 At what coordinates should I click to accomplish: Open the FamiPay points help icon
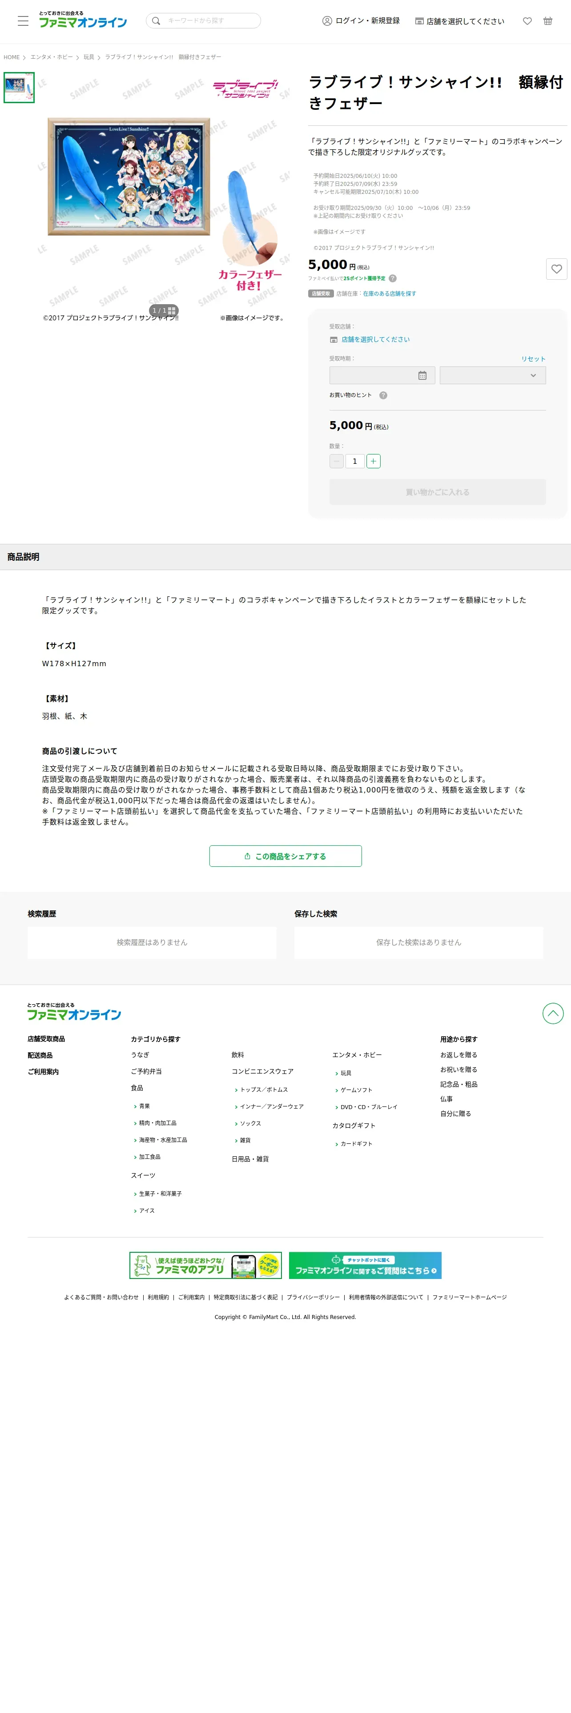(x=392, y=279)
